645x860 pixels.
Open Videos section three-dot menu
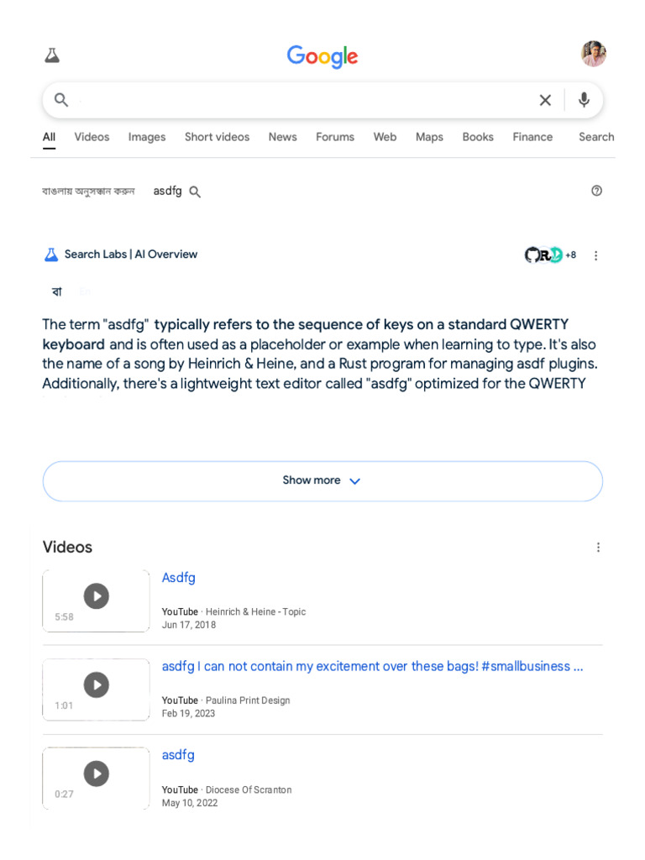coord(598,548)
